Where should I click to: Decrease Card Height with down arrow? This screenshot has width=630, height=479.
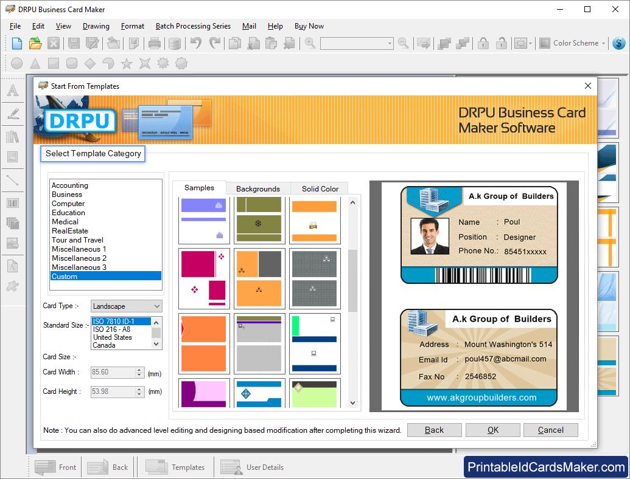[x=139, y=395]
